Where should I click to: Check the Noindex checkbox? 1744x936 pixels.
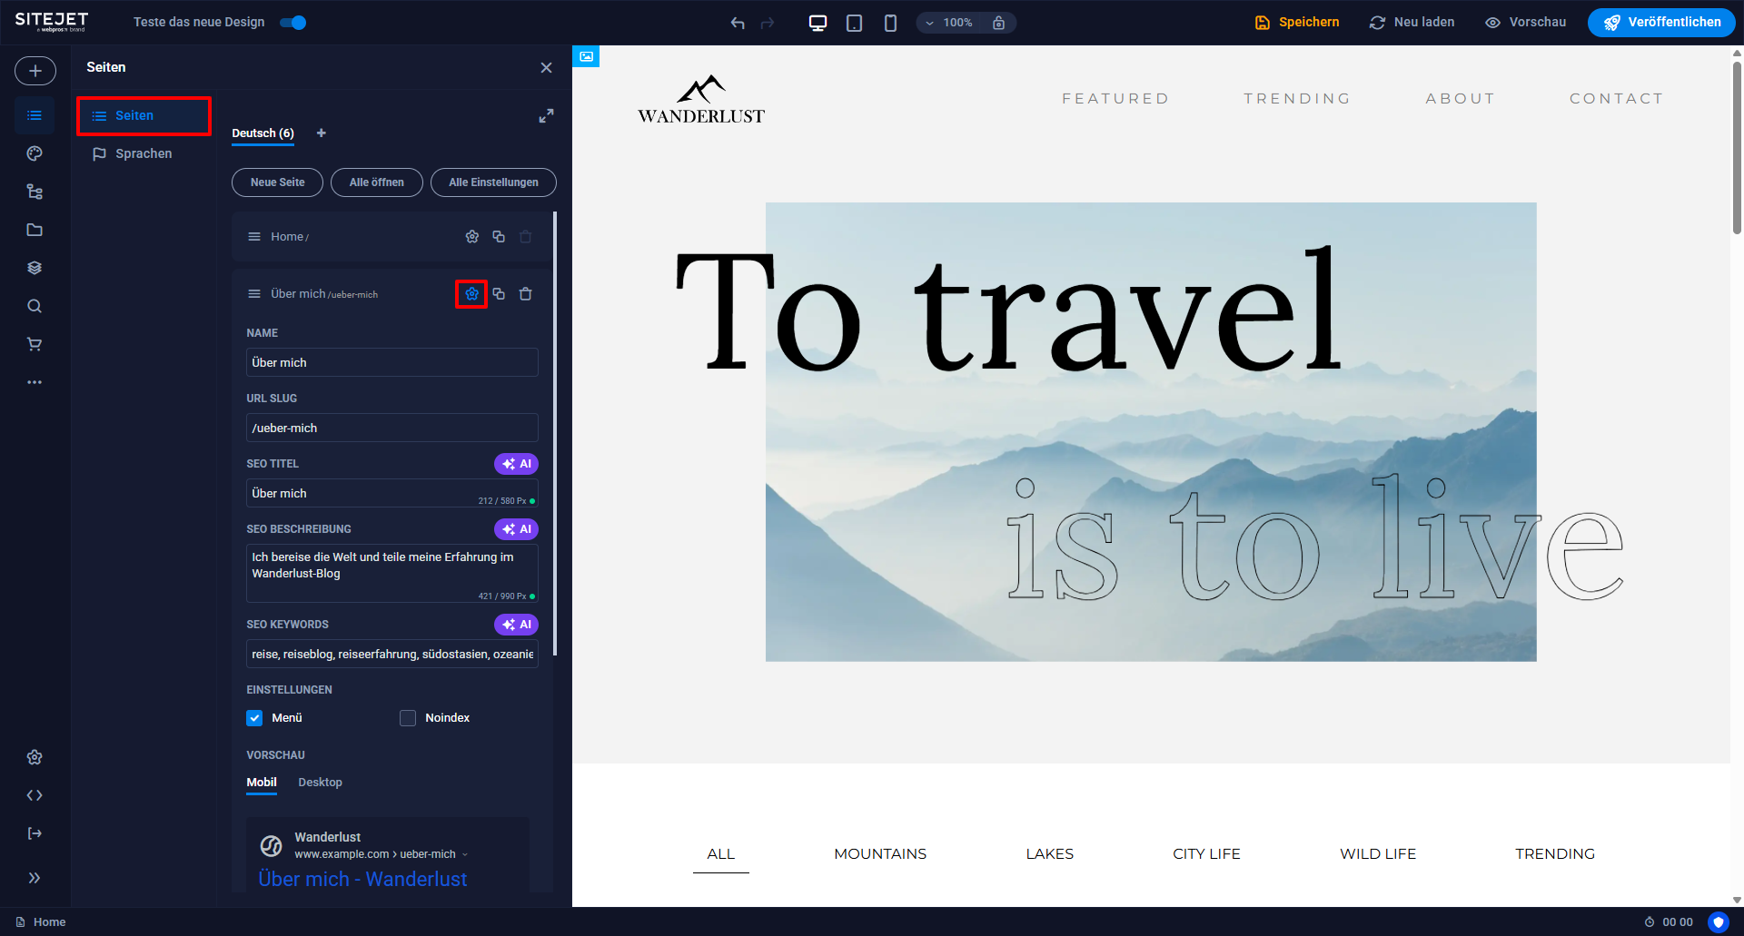pos(408,718)
